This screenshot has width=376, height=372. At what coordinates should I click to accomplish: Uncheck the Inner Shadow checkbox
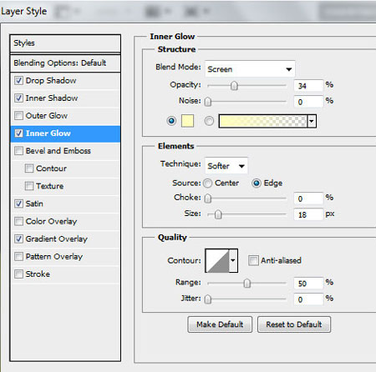click(18, 98)
